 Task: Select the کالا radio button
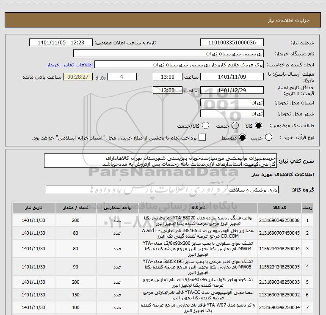[x=258, y=126]
